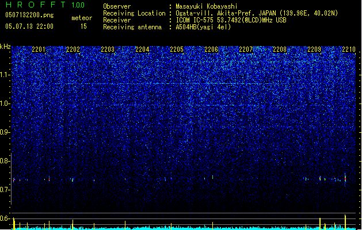Click observer name Masayuki Kobayashi

(x=207, y=6)
